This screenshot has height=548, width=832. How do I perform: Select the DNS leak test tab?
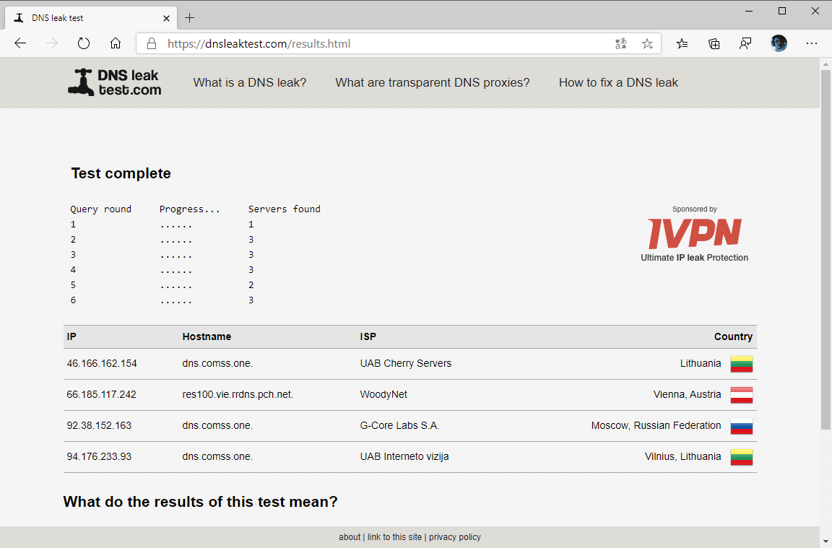tap(90, 18)
